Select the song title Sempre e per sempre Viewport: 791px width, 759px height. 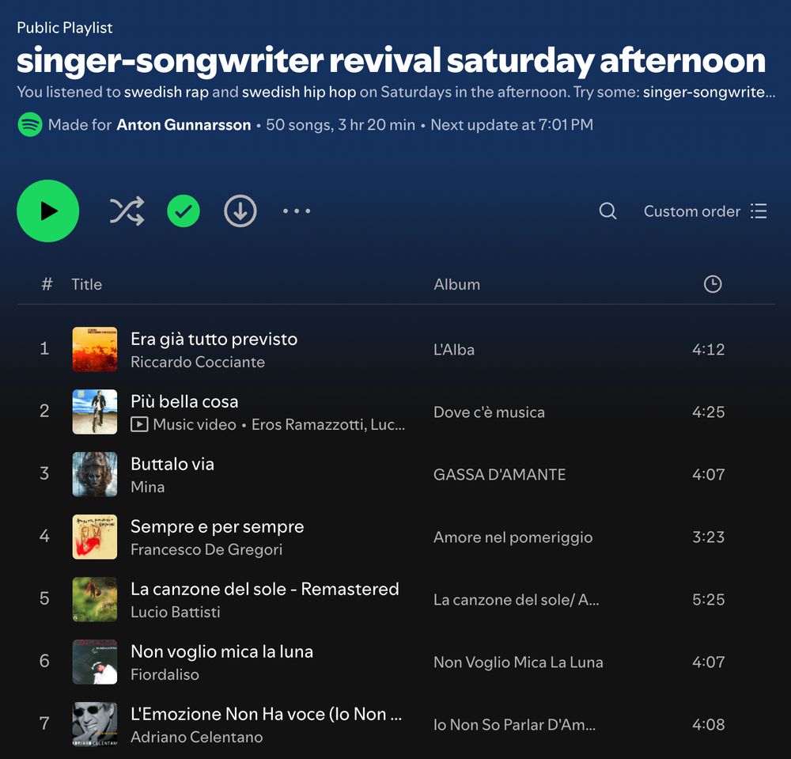(218, 527)
